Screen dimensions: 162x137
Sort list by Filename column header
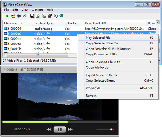[x=11, y=23]
